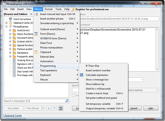Select the Word Corrections ABC icon
The width and height of the screenshot is (165, 121).
click(x=11, y=19)
